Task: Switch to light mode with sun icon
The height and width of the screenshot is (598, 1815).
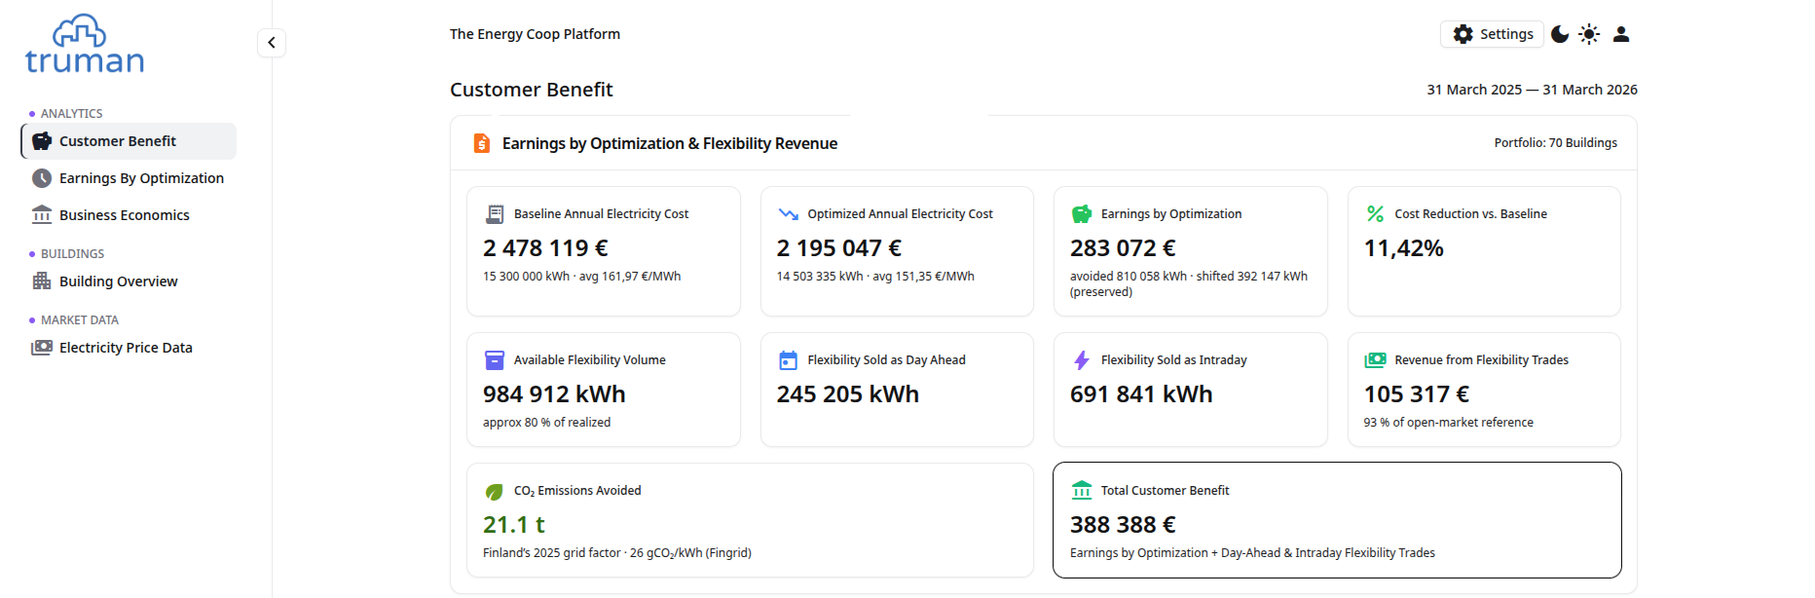Action: 1589,34
